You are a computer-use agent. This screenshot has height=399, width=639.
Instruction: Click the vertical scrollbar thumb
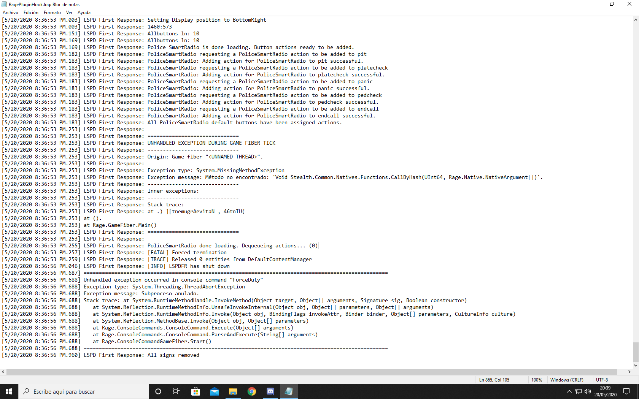click(636, 352)
